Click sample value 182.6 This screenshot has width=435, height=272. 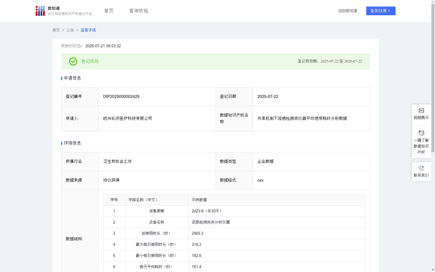[x=197, y=256]
